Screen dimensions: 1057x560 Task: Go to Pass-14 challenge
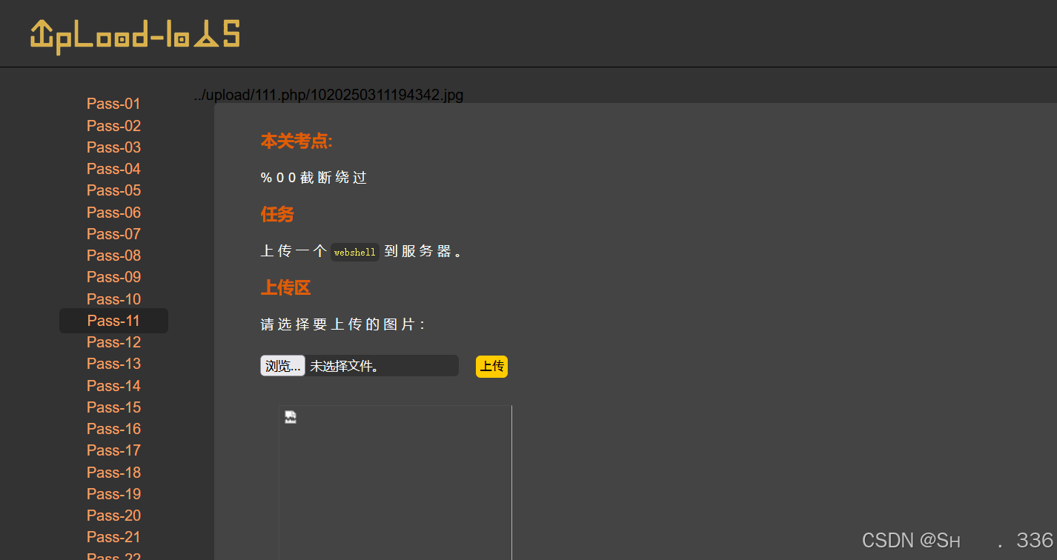point(113,386)
